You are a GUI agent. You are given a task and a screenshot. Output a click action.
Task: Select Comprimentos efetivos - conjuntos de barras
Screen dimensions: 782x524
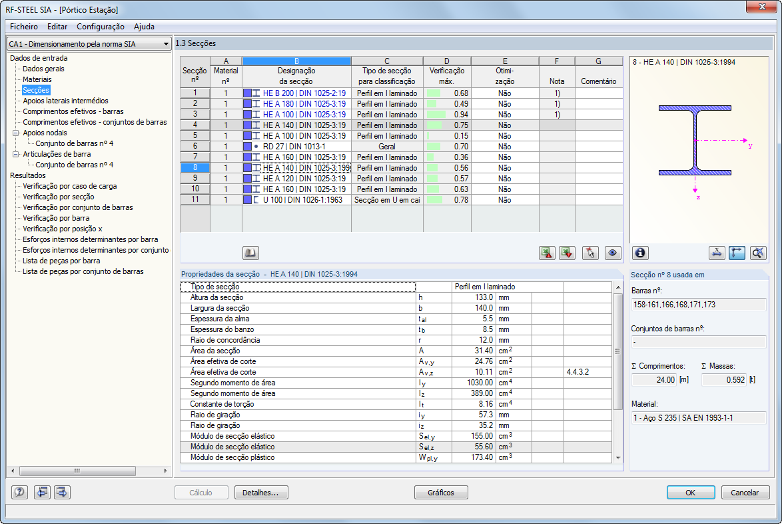point(95,122)
